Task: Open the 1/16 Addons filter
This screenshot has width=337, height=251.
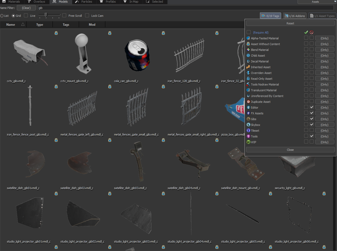Action: [294, 15]
